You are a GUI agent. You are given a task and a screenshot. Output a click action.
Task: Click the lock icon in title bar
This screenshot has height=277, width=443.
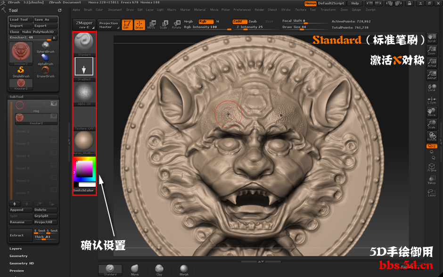(x=409, y=3)
